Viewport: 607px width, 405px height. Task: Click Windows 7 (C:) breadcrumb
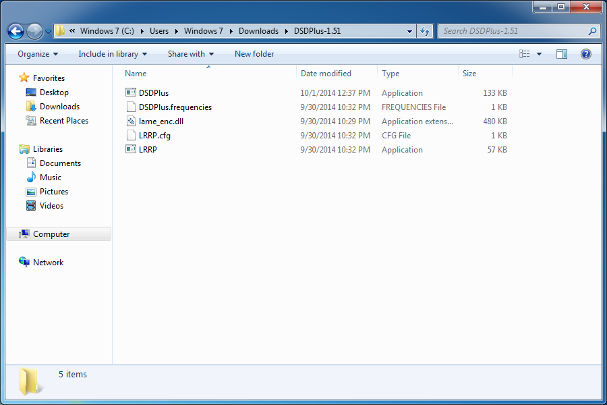pos(107,31)
